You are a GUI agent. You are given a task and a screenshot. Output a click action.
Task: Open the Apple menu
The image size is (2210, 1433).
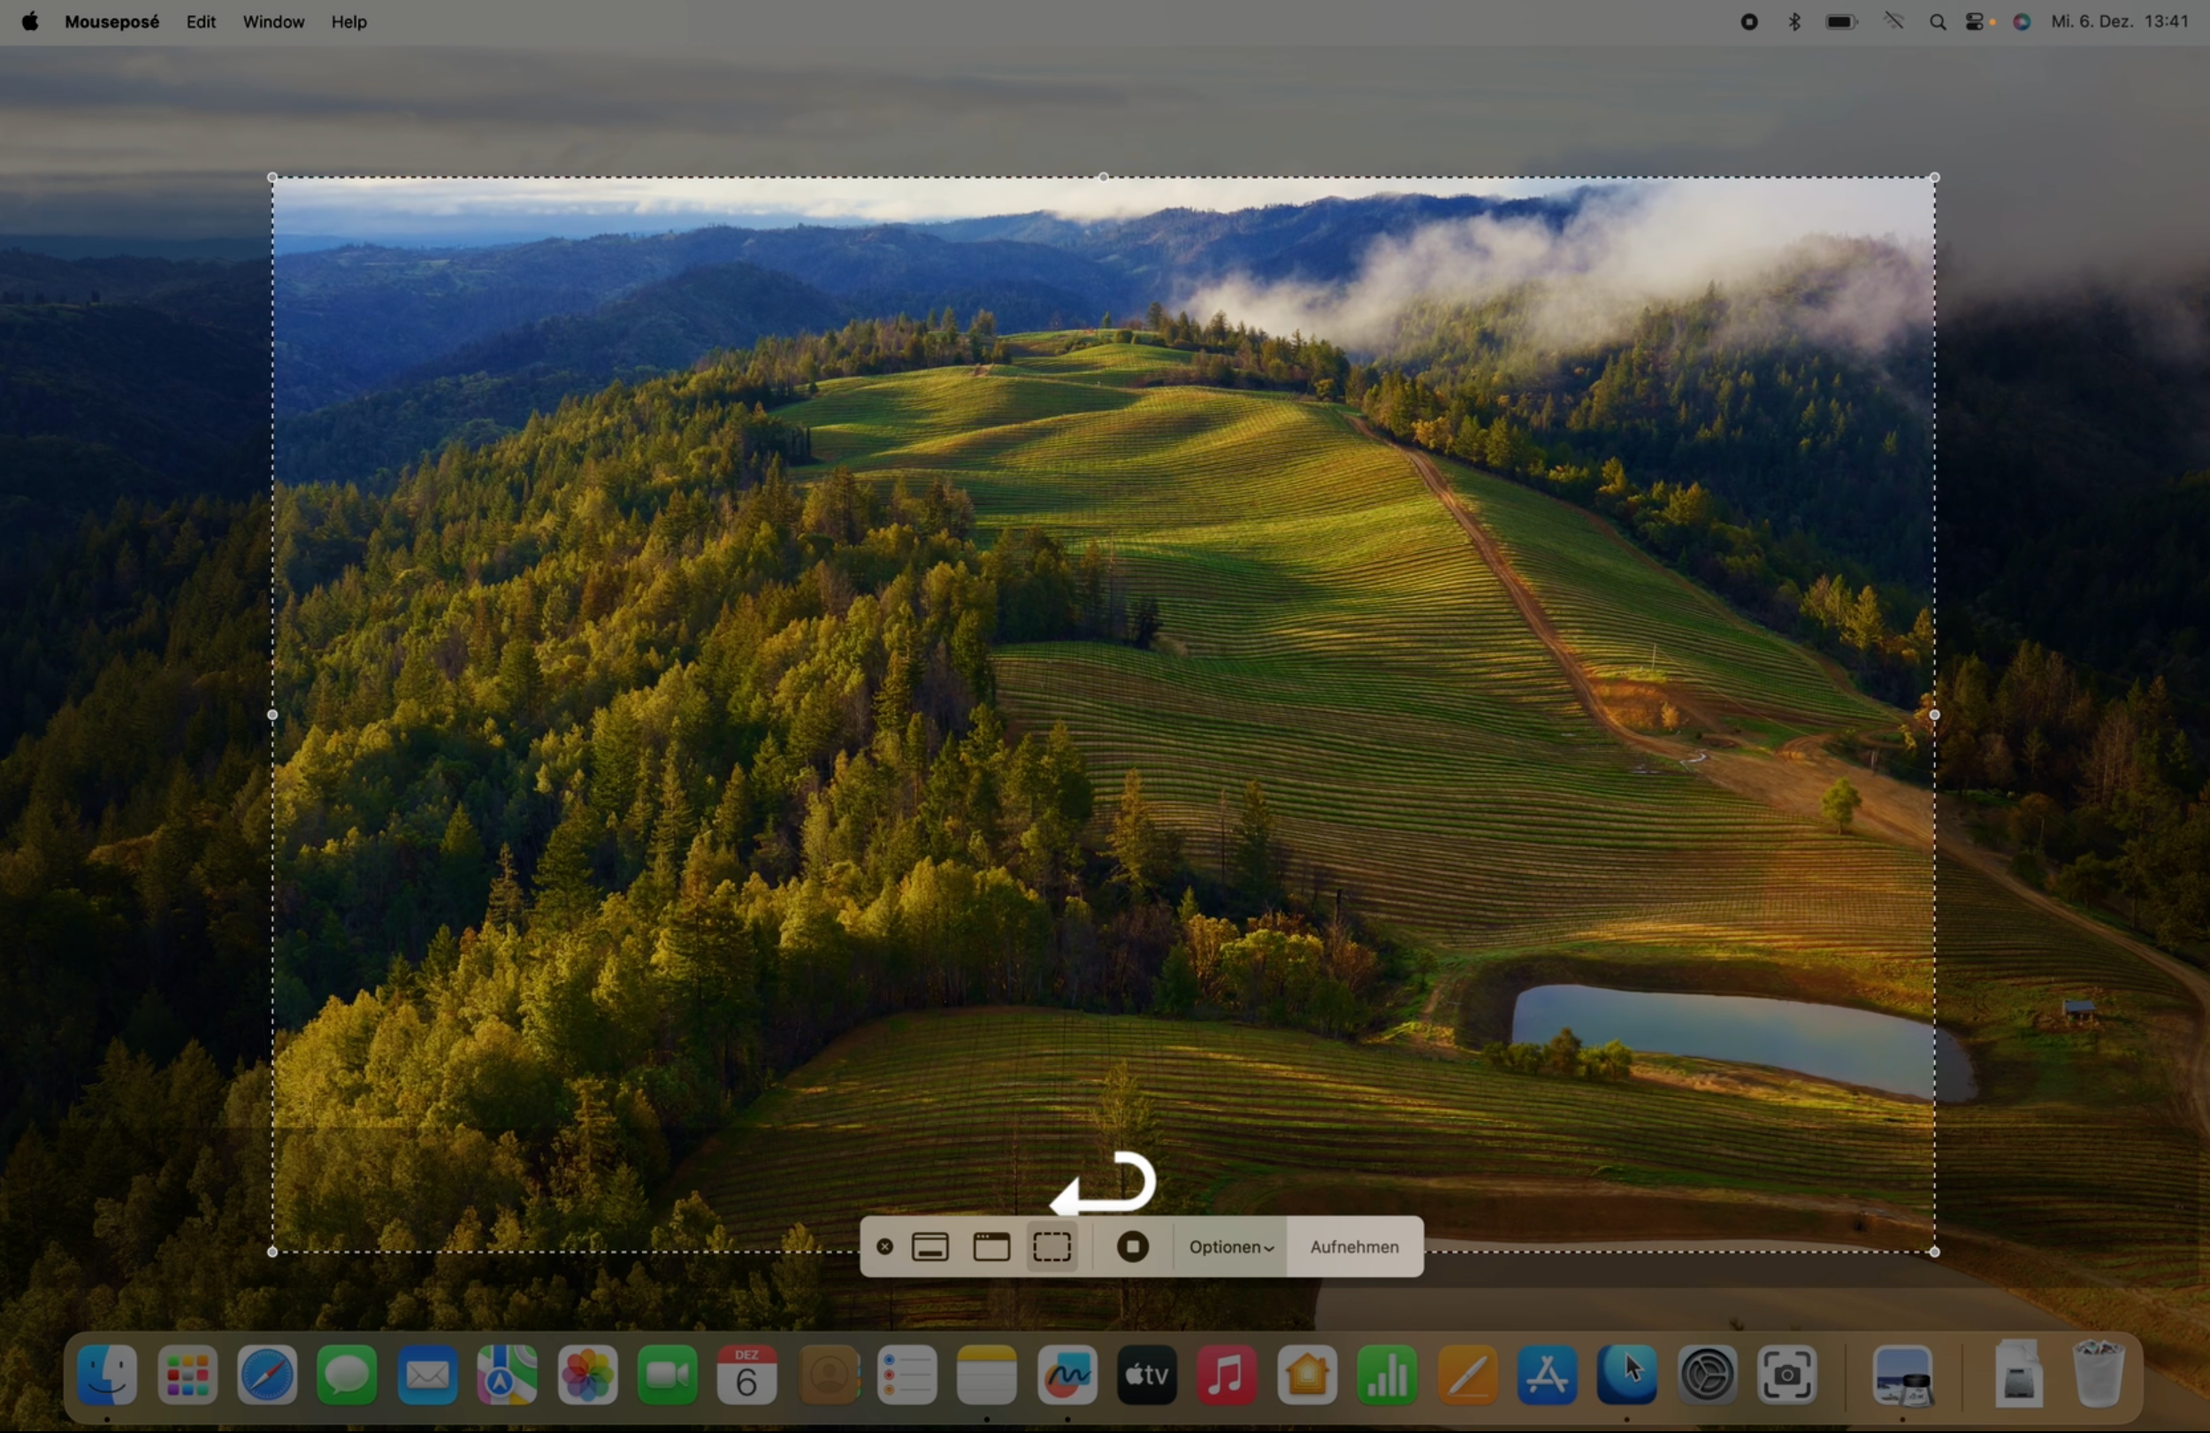30,21
